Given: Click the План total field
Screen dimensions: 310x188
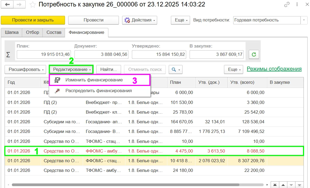Looking at the screenshot, I should pyautogui.click(x=44, y=55).
